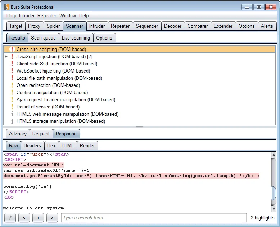The height and width of the screenshot is (227, 280).
Task: Click the '+' search options button
Action: (38, 218)
